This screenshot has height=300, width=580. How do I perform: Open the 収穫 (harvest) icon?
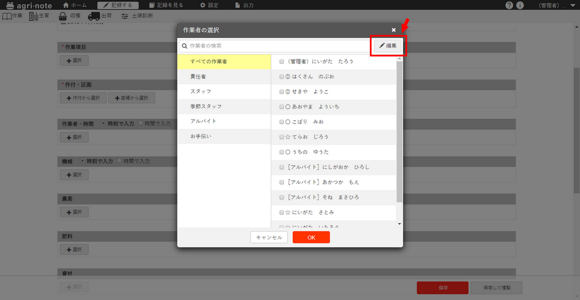pyautogui.click(x=63, y=16)
